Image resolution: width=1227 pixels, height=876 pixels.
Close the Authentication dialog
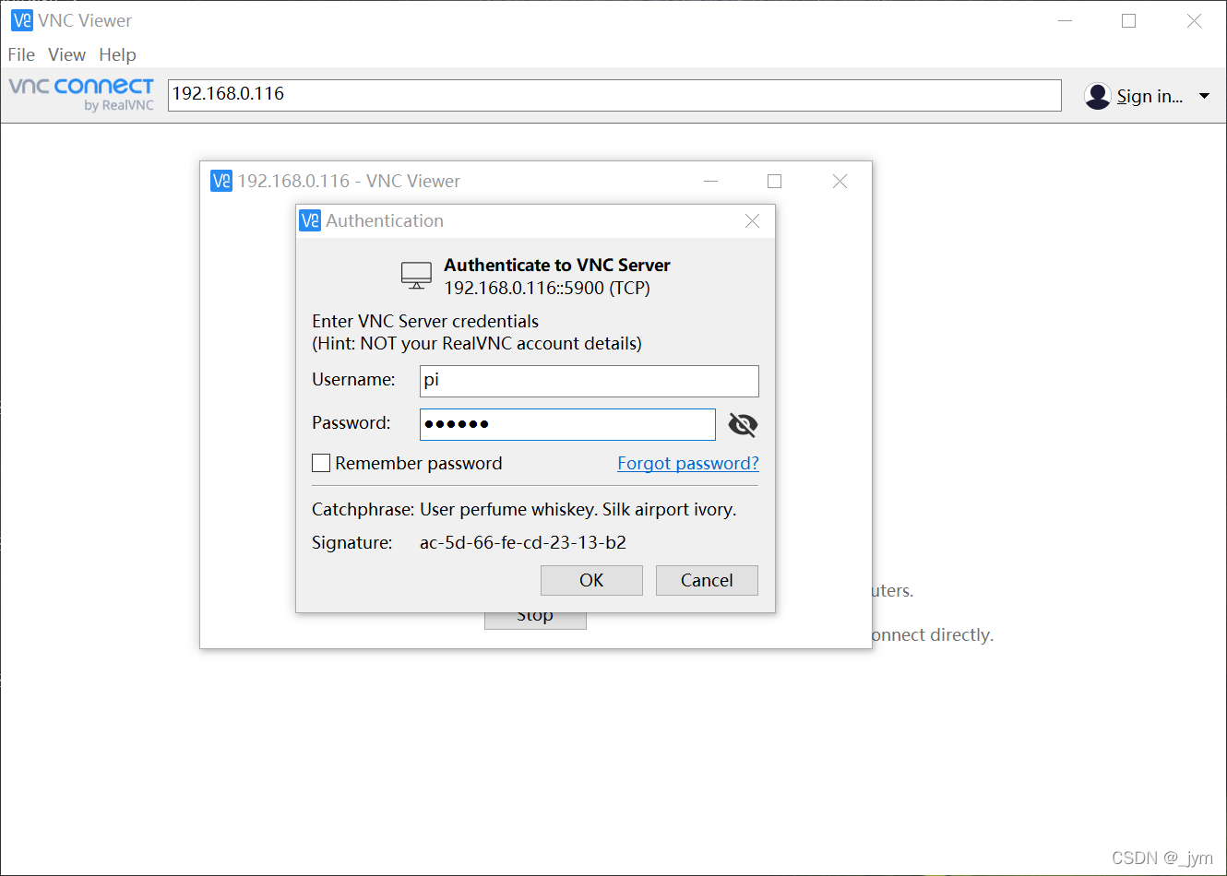[x=752, y=220]
